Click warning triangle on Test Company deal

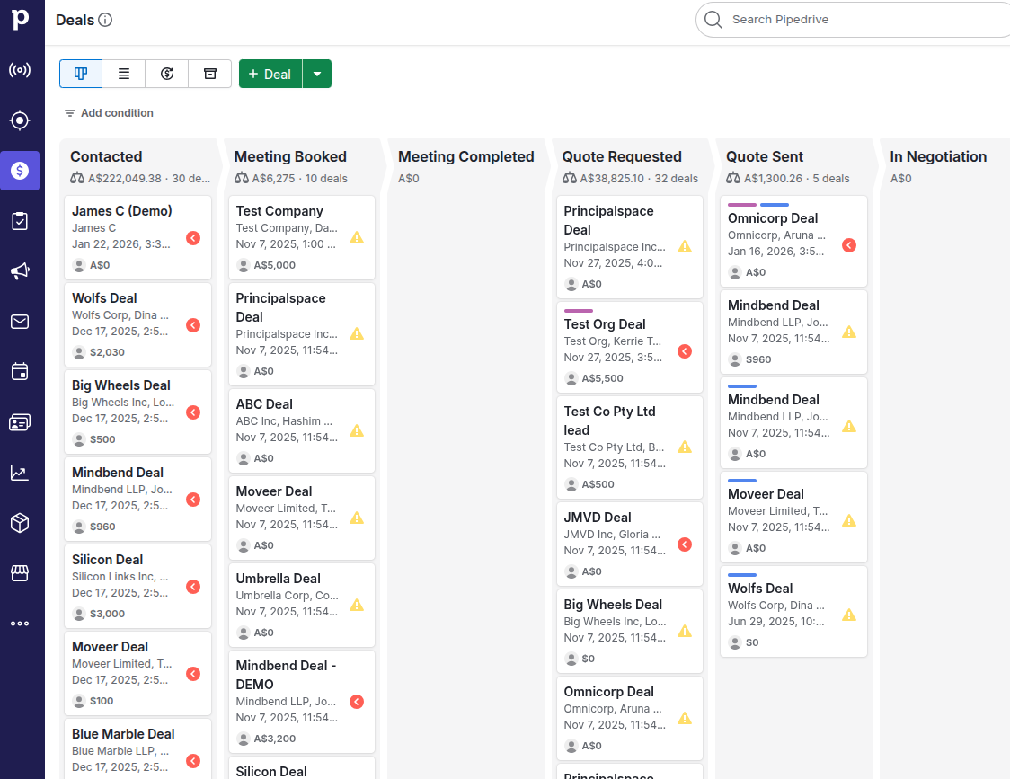coord(357,238)
